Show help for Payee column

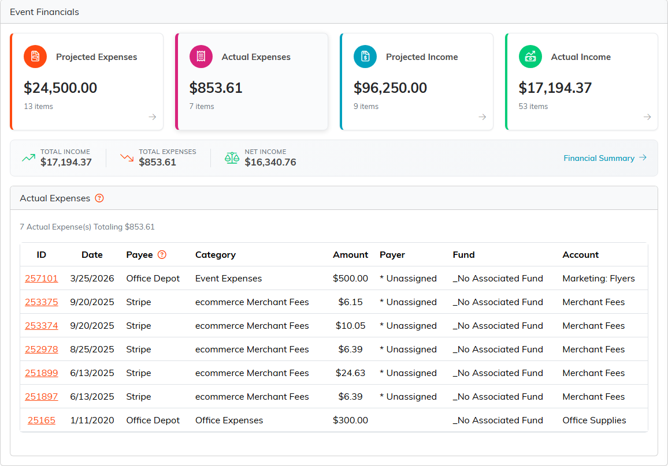(x=162, y=255)
